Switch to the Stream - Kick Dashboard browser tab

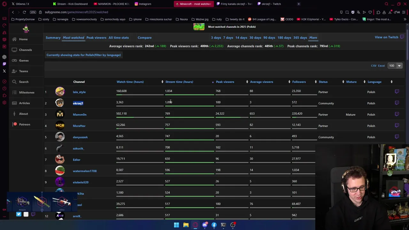tap(70, 4)
